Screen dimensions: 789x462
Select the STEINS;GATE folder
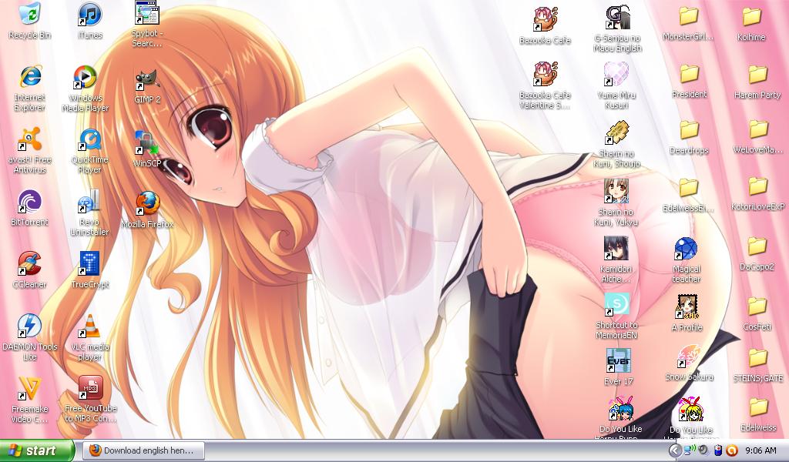(757, 360)
